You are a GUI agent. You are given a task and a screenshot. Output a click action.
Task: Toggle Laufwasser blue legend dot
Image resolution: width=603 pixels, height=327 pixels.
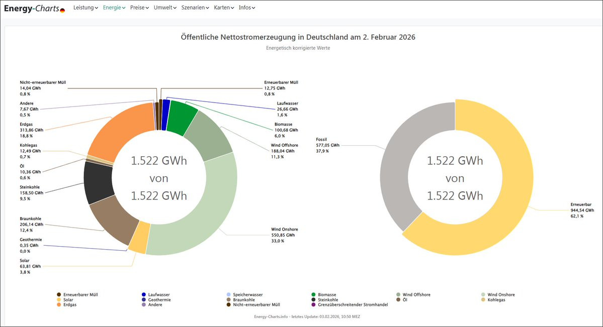pyautogui.click(x=144, y=295)
